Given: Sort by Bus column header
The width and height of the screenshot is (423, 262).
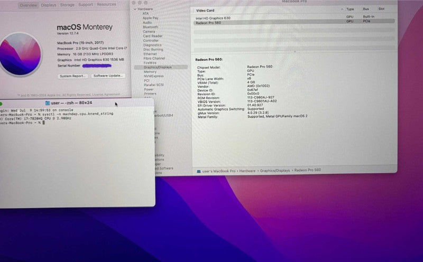Looking at the screenshot, I should (366, 9).
